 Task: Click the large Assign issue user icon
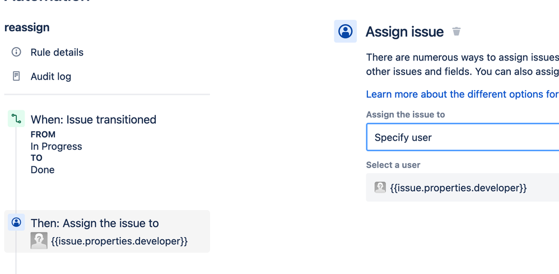click(x=346, y=31)
